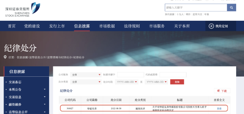The height and width of the screenshot is (114, 244).
Task: Click the 增持 hot keyword link
Action: click(x=188, y=14)
